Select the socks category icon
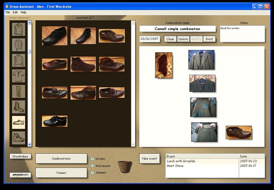 [x=19, y=107]
